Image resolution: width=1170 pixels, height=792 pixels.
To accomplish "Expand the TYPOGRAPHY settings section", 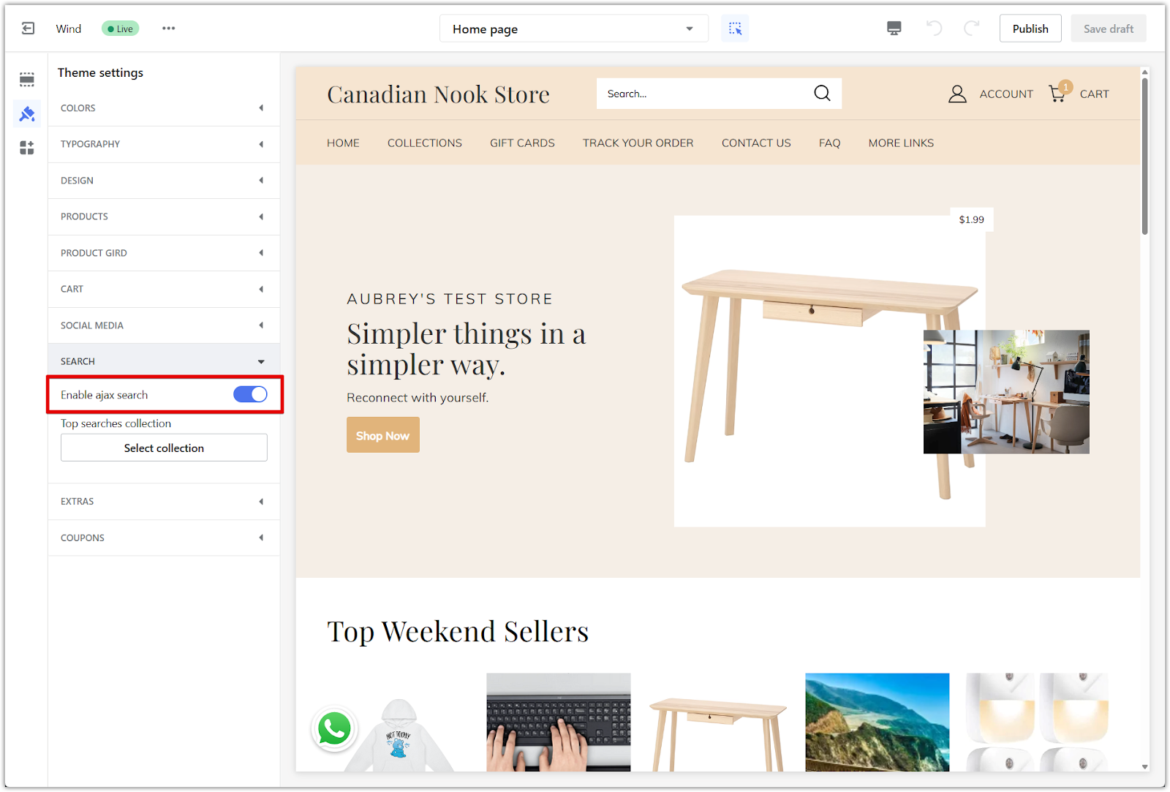I will tap(164, 144).
